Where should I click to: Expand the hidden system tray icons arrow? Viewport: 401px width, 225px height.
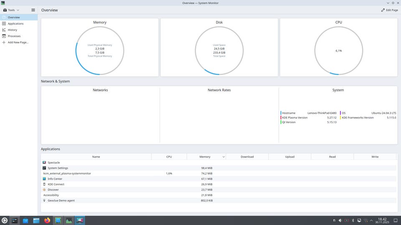pos(371,220)
